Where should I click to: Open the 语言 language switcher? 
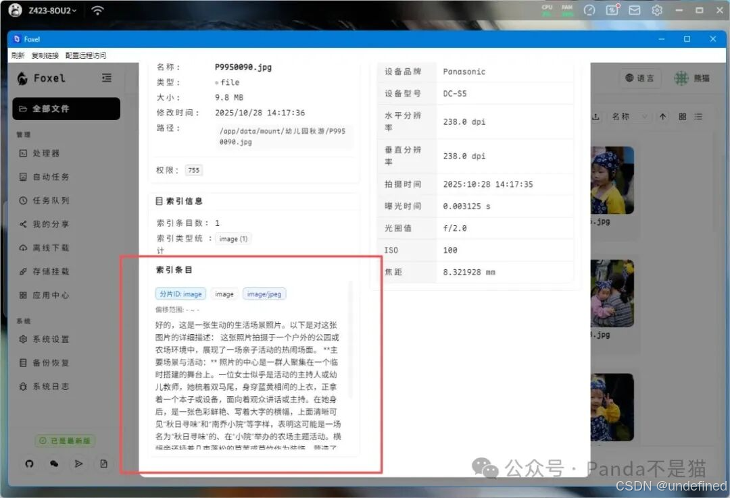(x=639, y=78)
